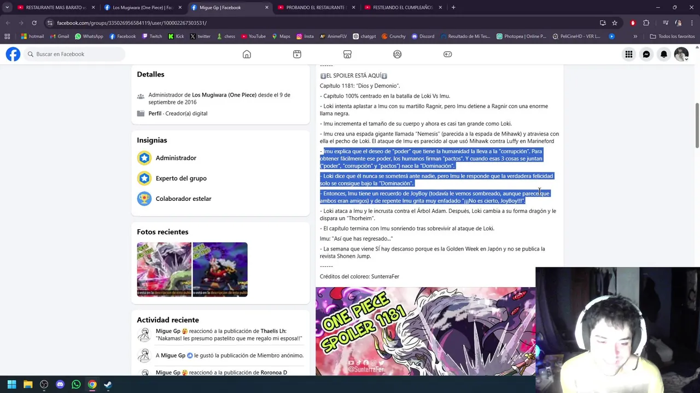Open the Gmail bookmark
The height and width of the screenshot is (393, 700).
click(x=59, y=37)
